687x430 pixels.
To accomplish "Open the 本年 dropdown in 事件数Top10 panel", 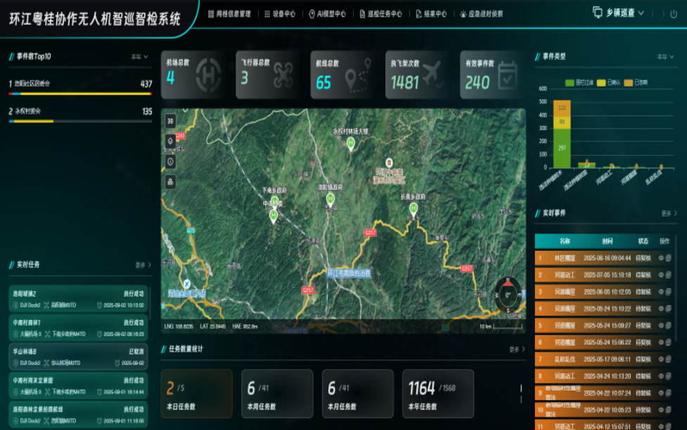I will [x=139, y=56].
